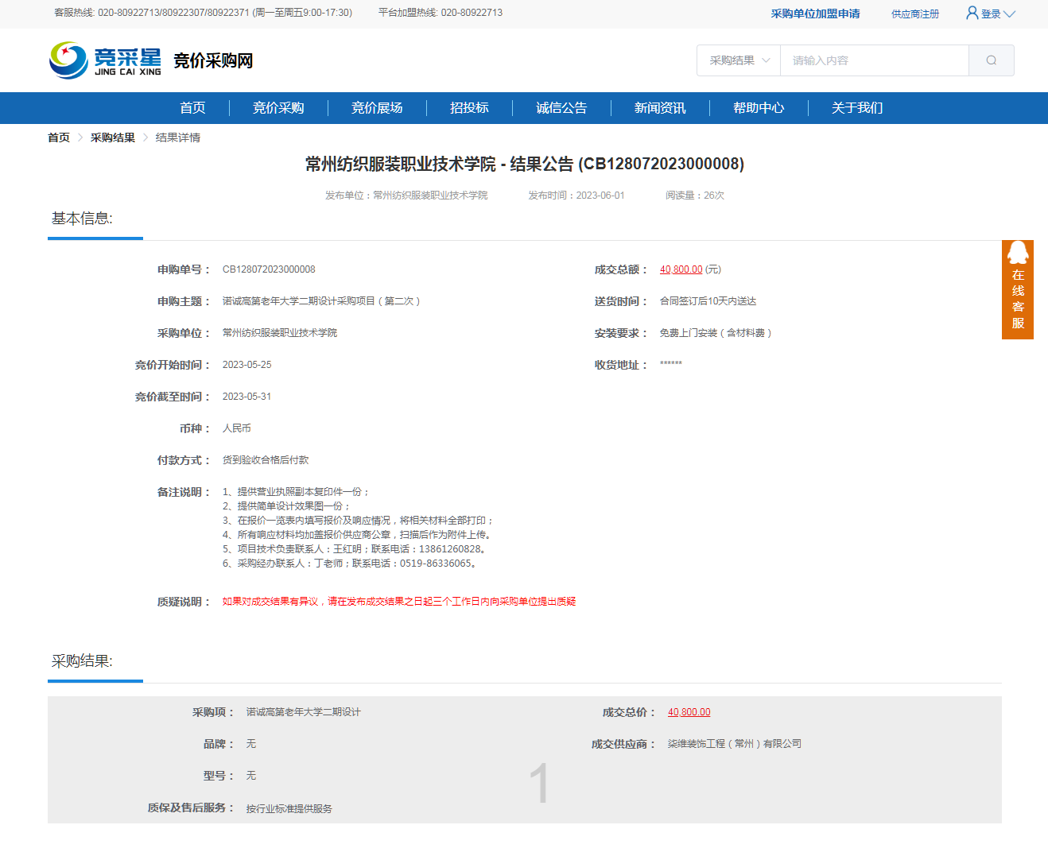Click the magnifier search icon button

tap(991, 60)
